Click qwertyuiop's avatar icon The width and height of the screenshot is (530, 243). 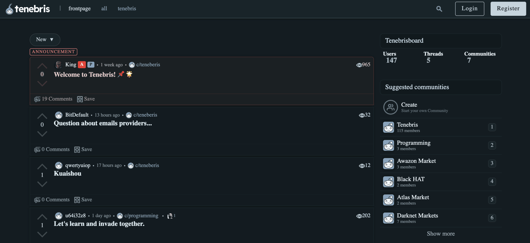[59, 165]
